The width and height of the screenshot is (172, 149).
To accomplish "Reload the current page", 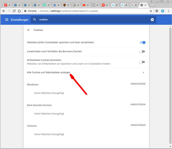I will [14, 11].
